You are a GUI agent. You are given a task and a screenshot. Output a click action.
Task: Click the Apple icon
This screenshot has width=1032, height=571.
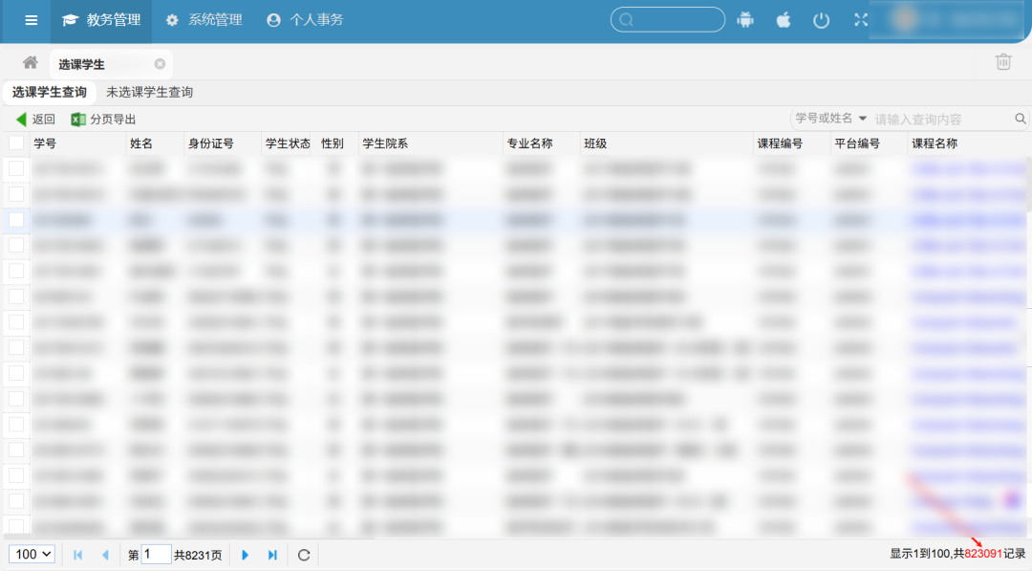click(784, 20)
